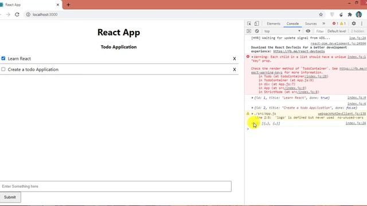Open DevTools three-dot customize menu
This screenshot has height=206, width=367.
pos(362,23)
